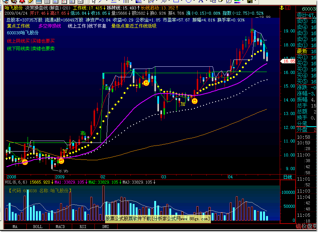Click the 16.85 current price tag

(x=288, y=61)
